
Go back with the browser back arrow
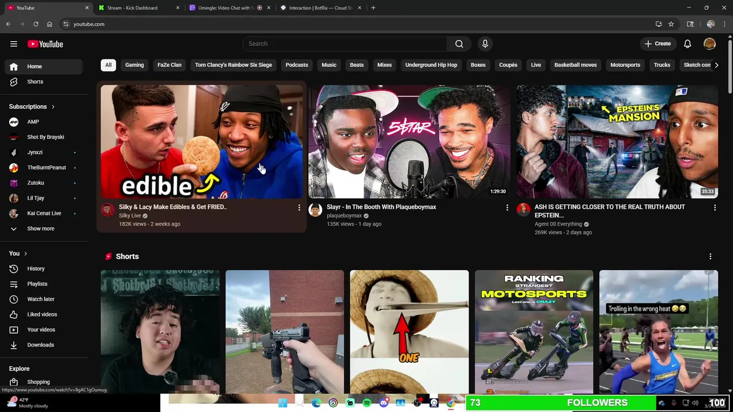coord(9,24)
